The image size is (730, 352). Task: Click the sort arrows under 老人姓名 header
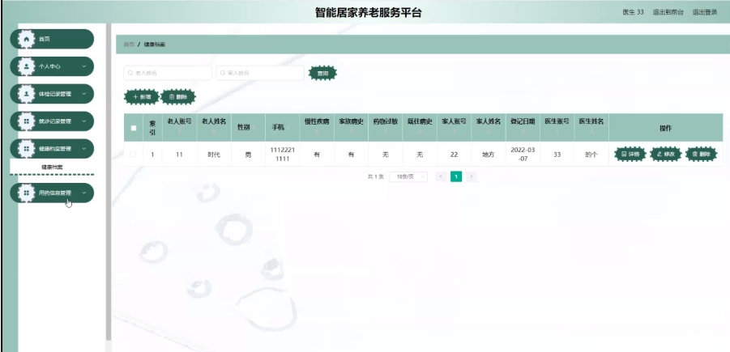coord(214,132)
